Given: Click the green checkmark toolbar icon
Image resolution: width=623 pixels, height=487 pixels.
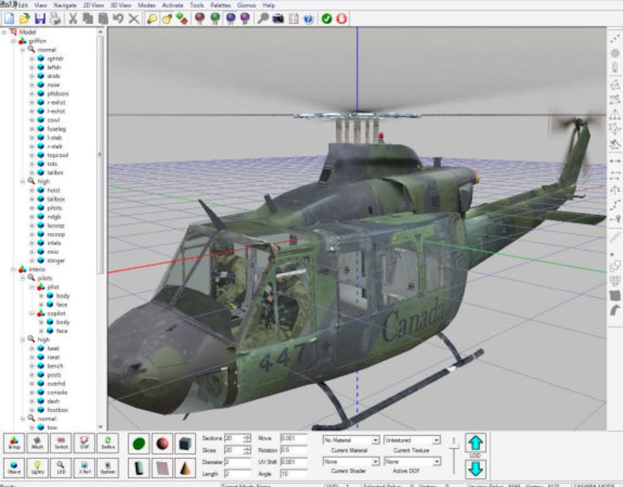Looking at the screenshot, I should [327, 19].
